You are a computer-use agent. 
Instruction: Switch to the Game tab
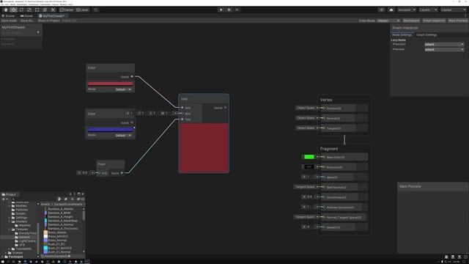26,16
